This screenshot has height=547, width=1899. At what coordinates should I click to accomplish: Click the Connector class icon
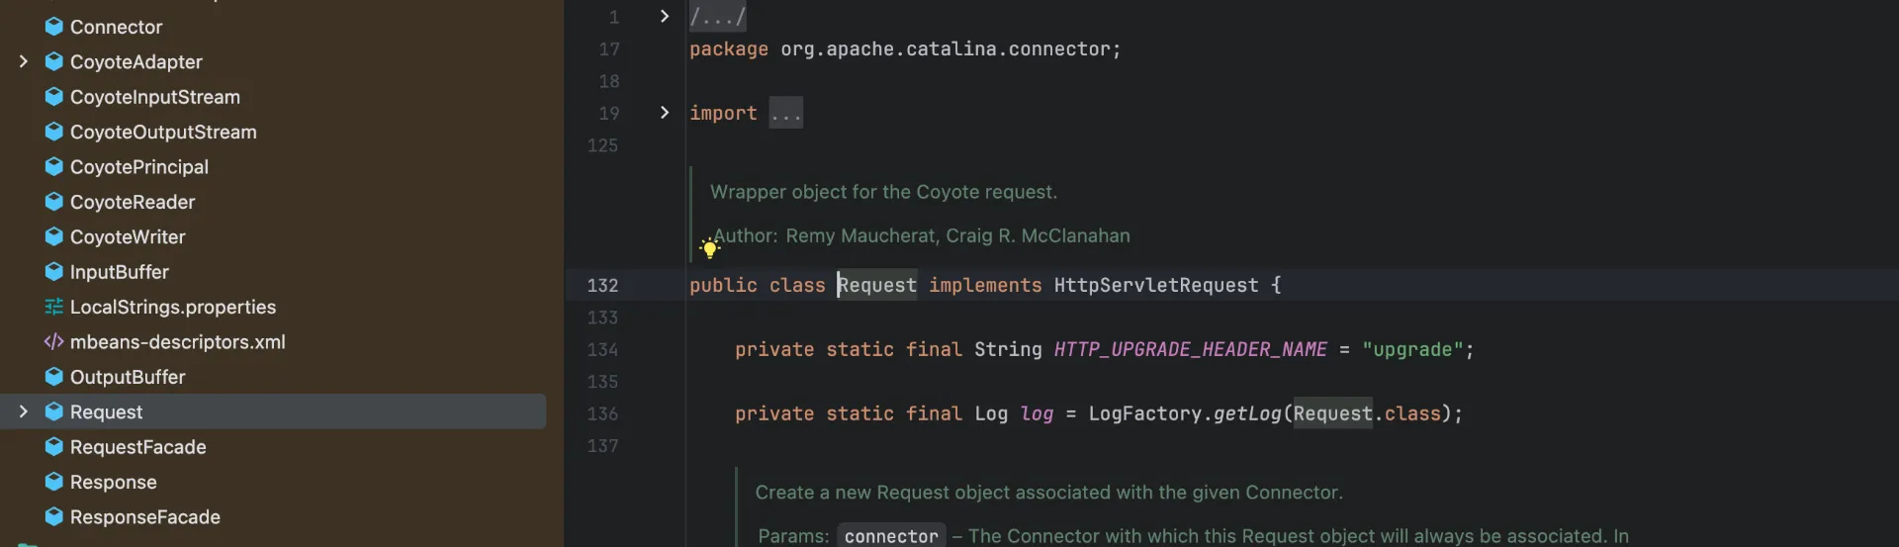54,27
